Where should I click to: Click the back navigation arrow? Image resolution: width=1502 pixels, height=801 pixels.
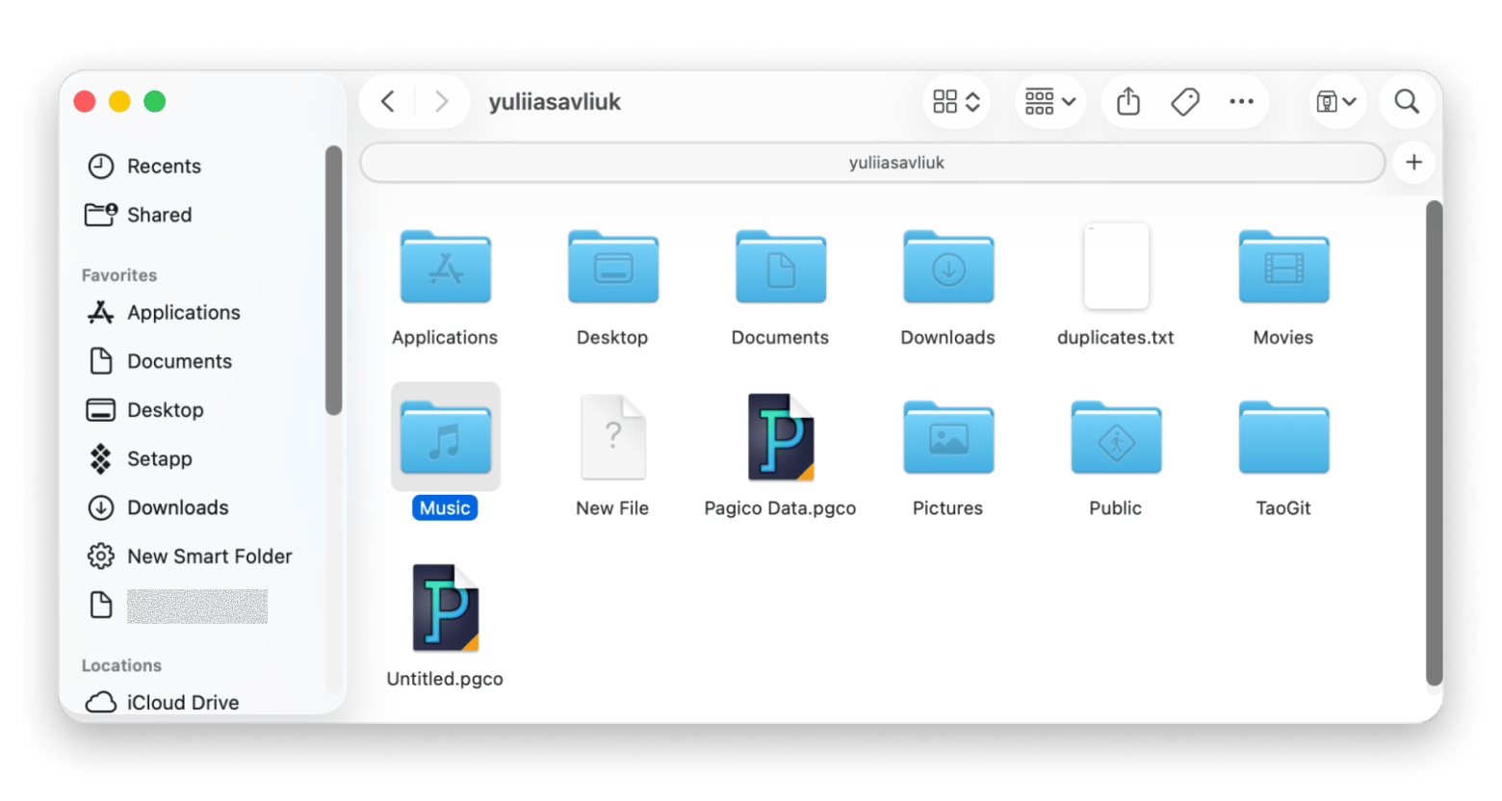point(388,101)
